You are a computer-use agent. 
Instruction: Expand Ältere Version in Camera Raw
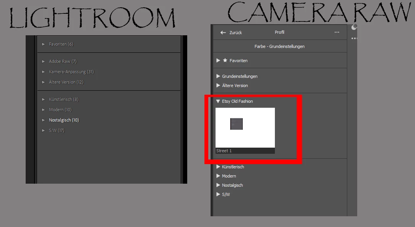[x=218, y=86]
